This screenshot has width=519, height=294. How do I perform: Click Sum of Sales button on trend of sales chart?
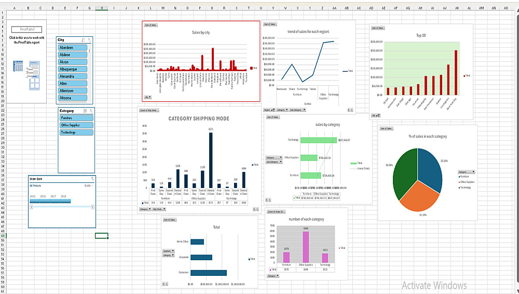(x=270, y=24)
